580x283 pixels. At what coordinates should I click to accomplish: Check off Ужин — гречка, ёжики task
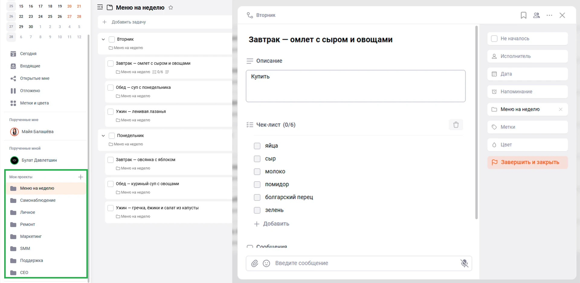111,208
